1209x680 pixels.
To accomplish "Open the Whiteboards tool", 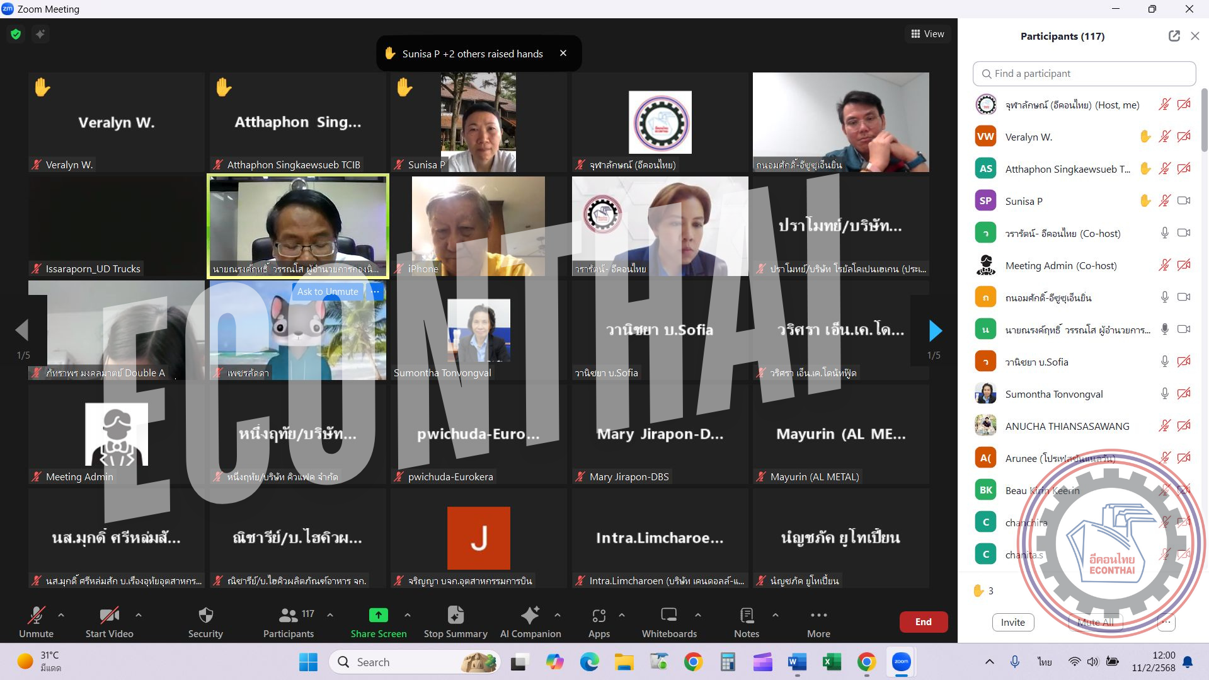I will point(668,616).
